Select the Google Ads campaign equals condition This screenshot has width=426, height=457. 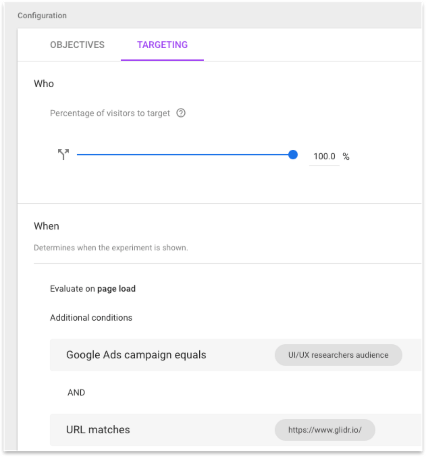[136, 355]
